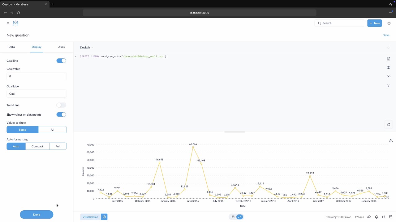Viewport: 396px width, 222px height.
Task: Click the Visualization button
Action: pyautogui.click(x=90, y=217)
